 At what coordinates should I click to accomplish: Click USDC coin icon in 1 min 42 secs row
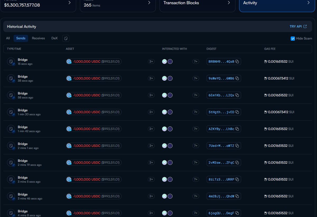pos(69,129)
